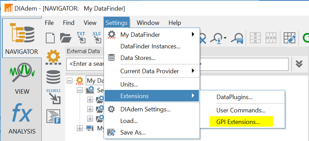This screenshot has height=141, width=309.
Task: Choose DataFinder Instances... from menu
Action: (152, 47)
